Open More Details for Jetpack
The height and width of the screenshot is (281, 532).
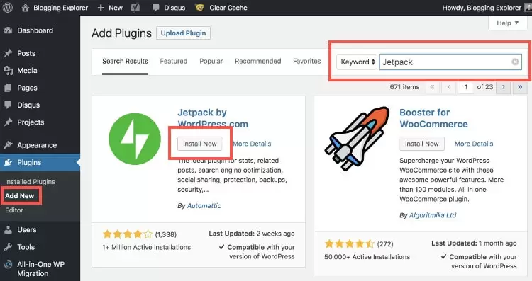tap(252, 144)
